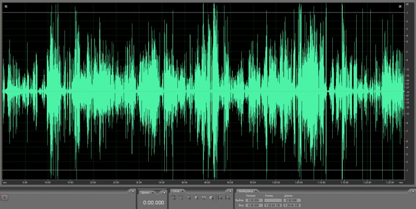Click the Zoom In Horizontally icon
Screen dimensions: 416x209
click(174, 198)
